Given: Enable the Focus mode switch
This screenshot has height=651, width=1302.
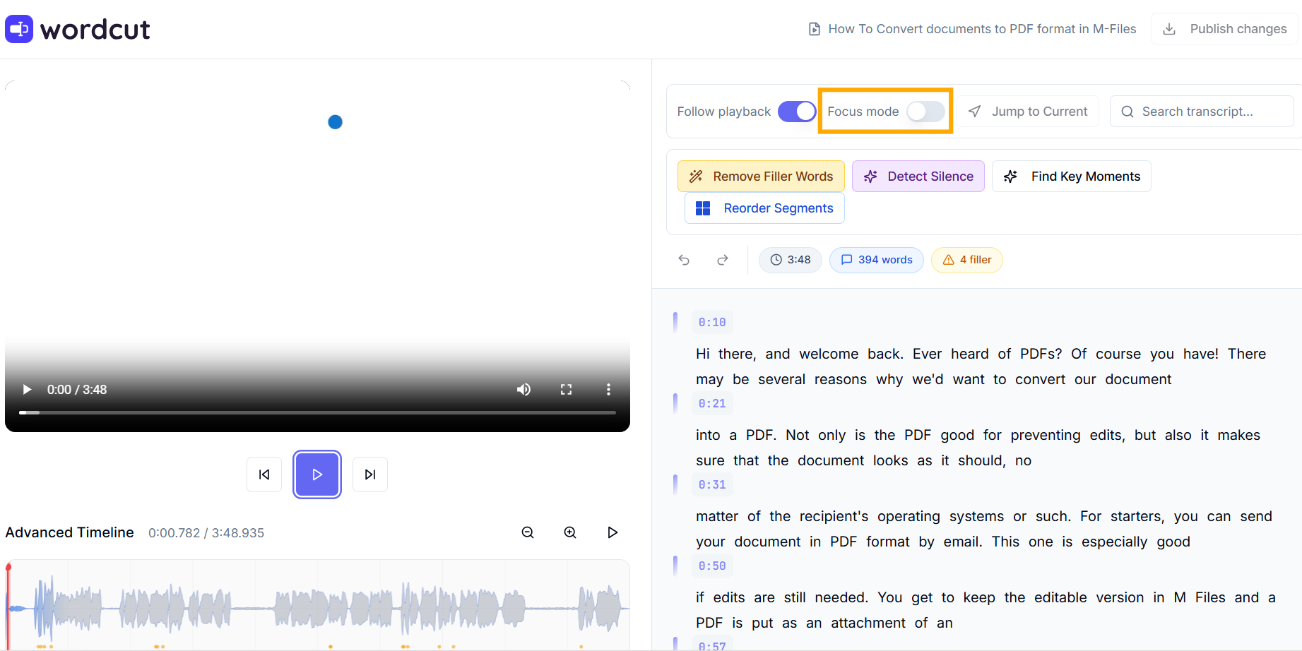Looking at the screenshot, I should pyautogui.click(x=925, y=112).
